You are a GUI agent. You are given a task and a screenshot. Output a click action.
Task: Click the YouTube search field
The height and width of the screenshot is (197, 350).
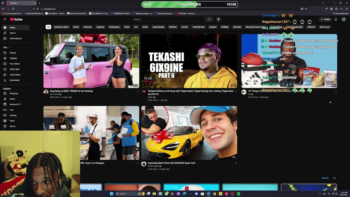tap(168, 19)
